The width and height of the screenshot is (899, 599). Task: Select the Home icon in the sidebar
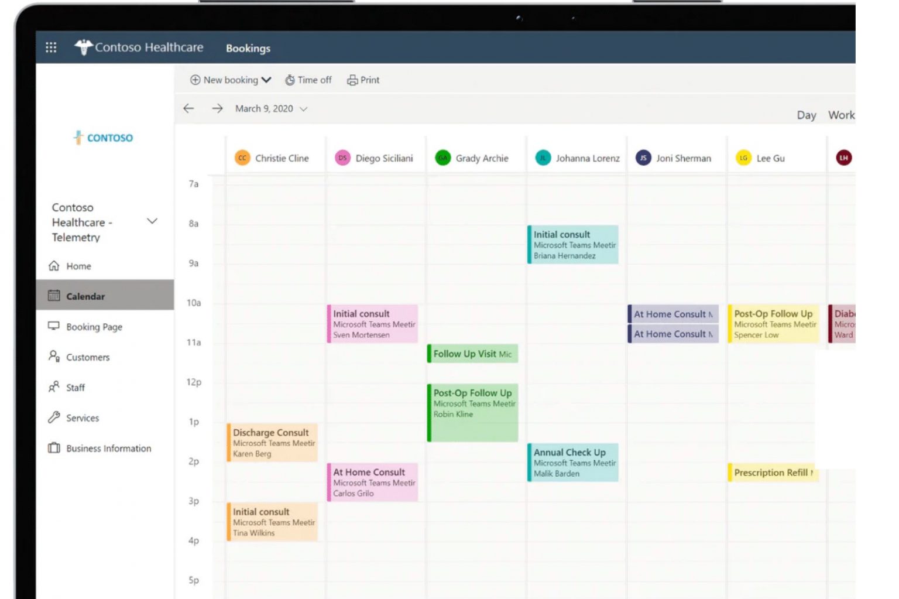pyautogui.click(x=54, y=266)
